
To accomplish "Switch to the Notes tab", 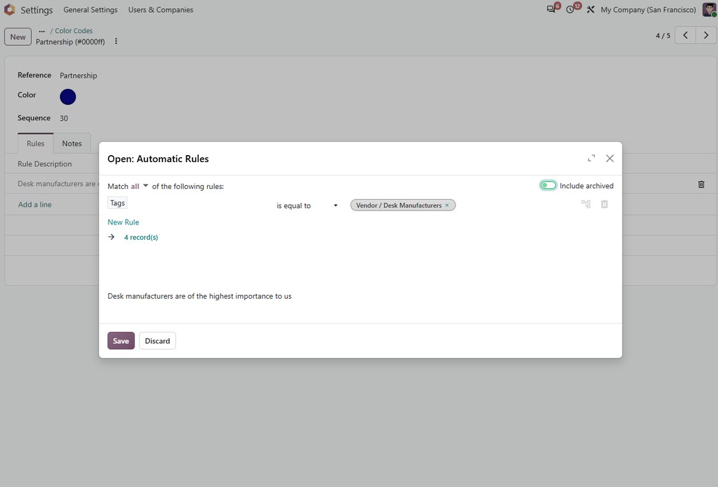I will (72, 144).
